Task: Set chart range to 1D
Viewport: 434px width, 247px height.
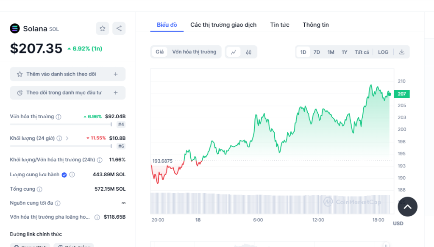Action: (x=303, y=52)
